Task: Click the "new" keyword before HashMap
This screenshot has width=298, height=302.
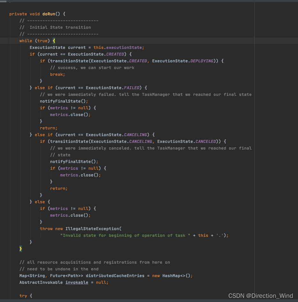Action: (x=156, y=276)
